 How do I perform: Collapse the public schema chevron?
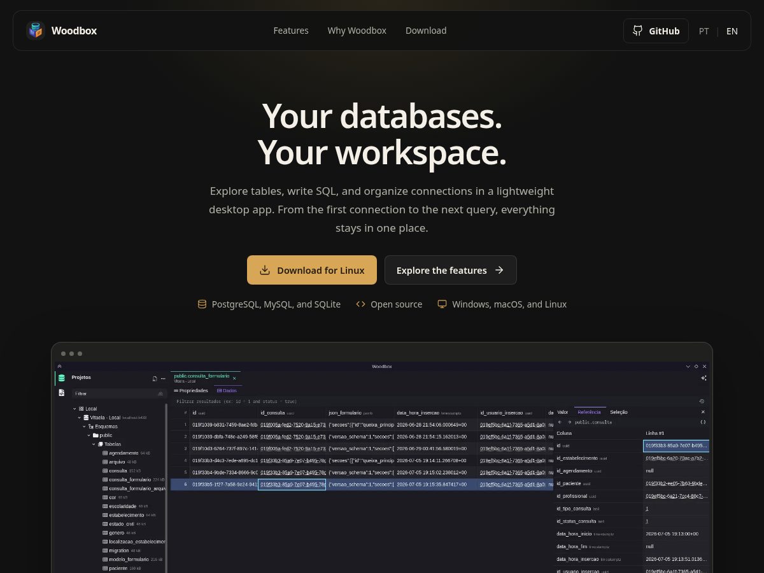pyautogui.click(x=89, y=435)
